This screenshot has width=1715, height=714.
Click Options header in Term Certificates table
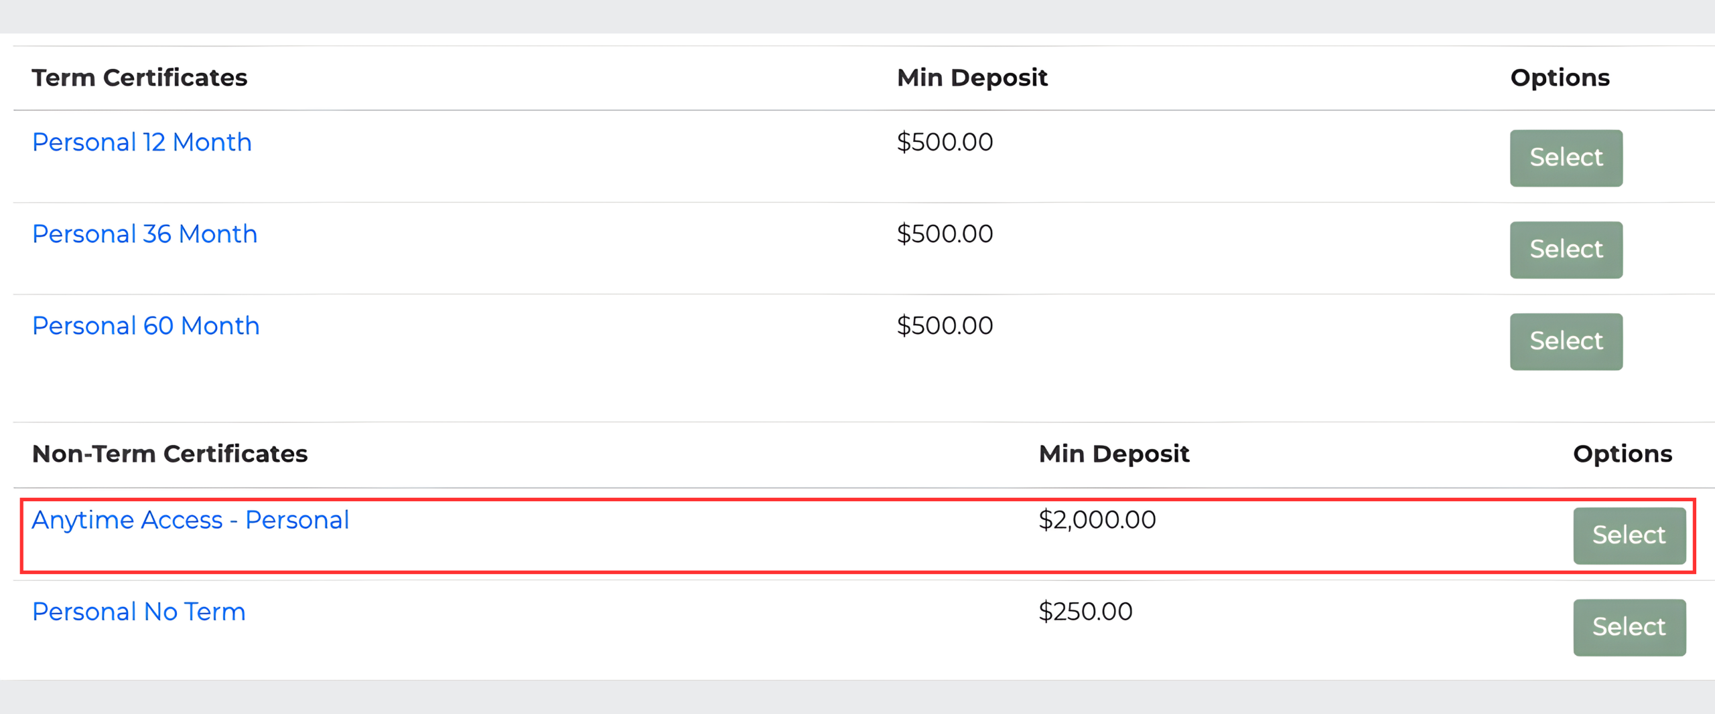click(x=1560, y=78)
